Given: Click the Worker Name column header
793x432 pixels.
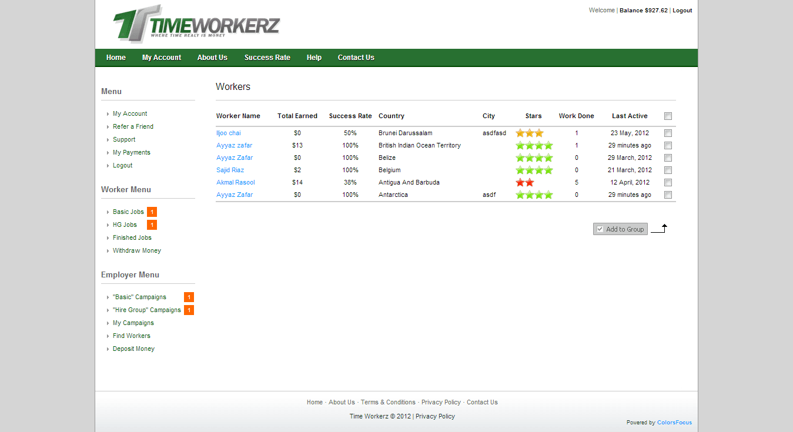Looking at the screenshot, I should pyautogui.click(x=238, y=116).
